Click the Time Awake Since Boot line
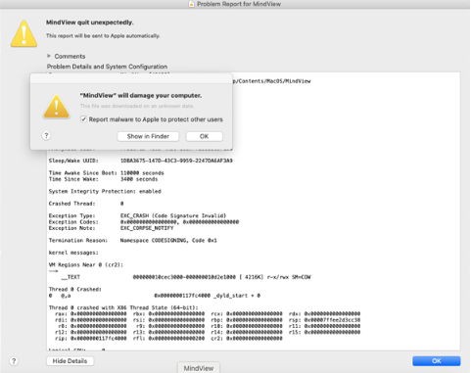Image resolution: width=471 pixels, height=373 pixels. [x=107, y=173]
